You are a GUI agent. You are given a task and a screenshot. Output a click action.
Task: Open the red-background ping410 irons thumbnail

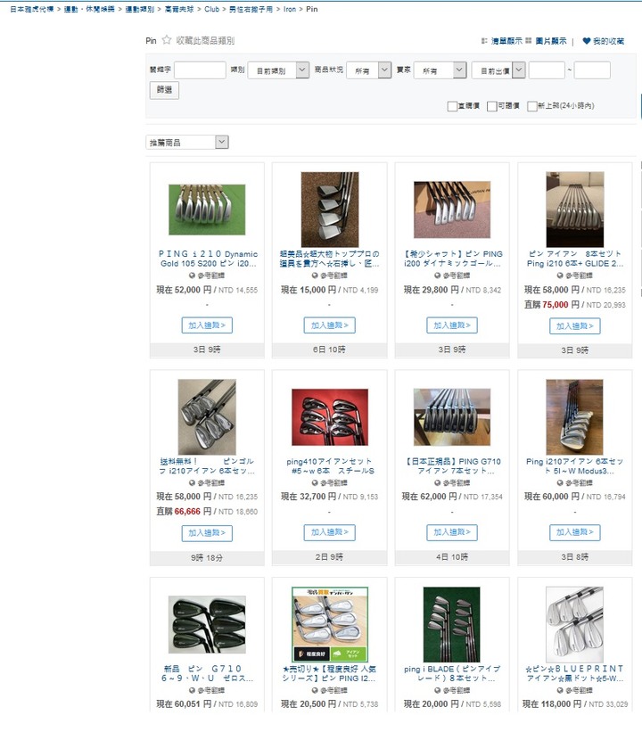pos(330,417)
